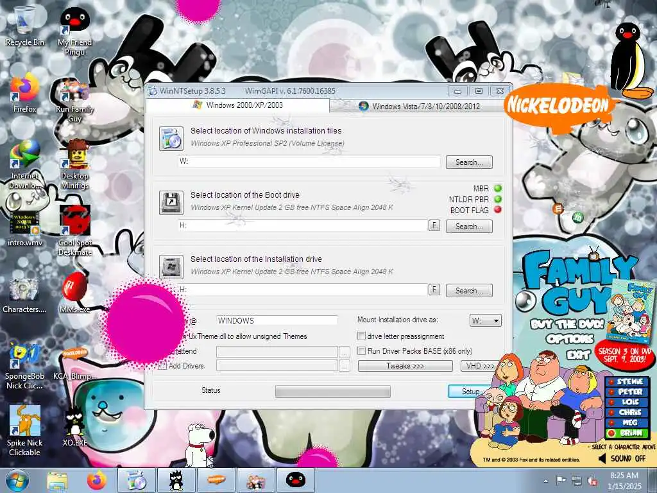Select the Run Family Guy desktop shortcut
The height and width of the screenshot is (493, 657).
tap(74, 99)
